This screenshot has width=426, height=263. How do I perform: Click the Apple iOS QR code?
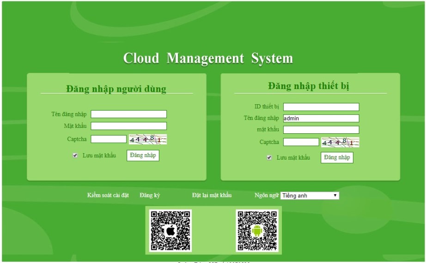(170, 230)
